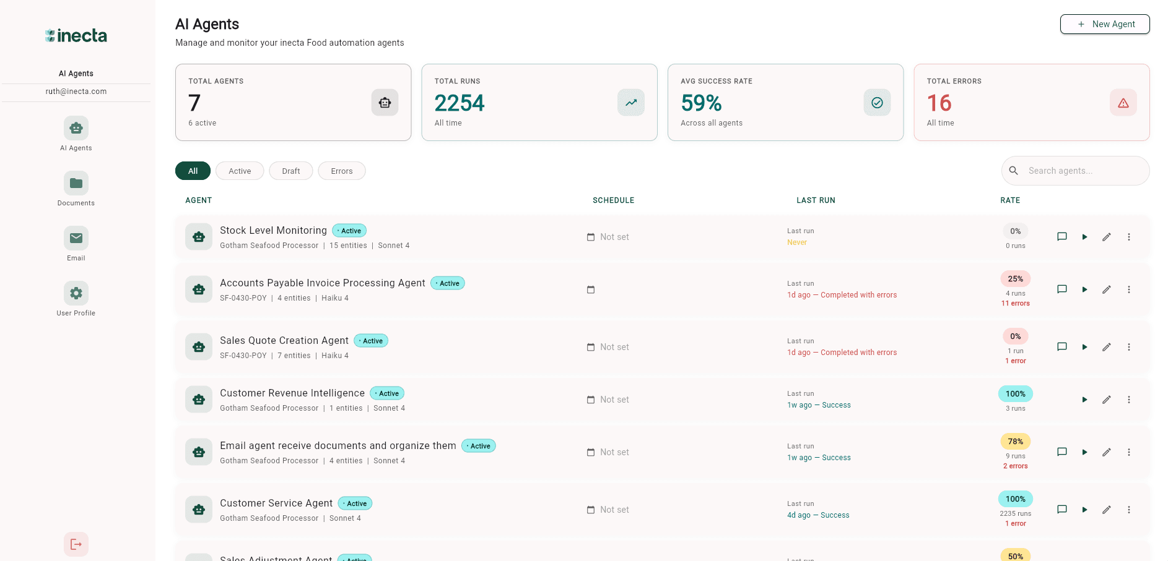Click the warning icon in Total Errors card

coord(1123,103)
